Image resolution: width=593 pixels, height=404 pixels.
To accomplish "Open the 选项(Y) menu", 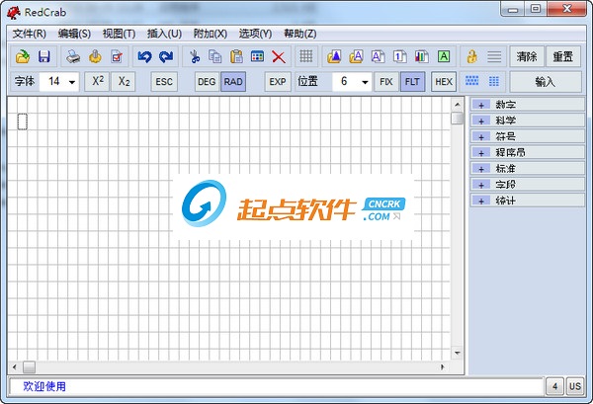I will coord(255,34).
